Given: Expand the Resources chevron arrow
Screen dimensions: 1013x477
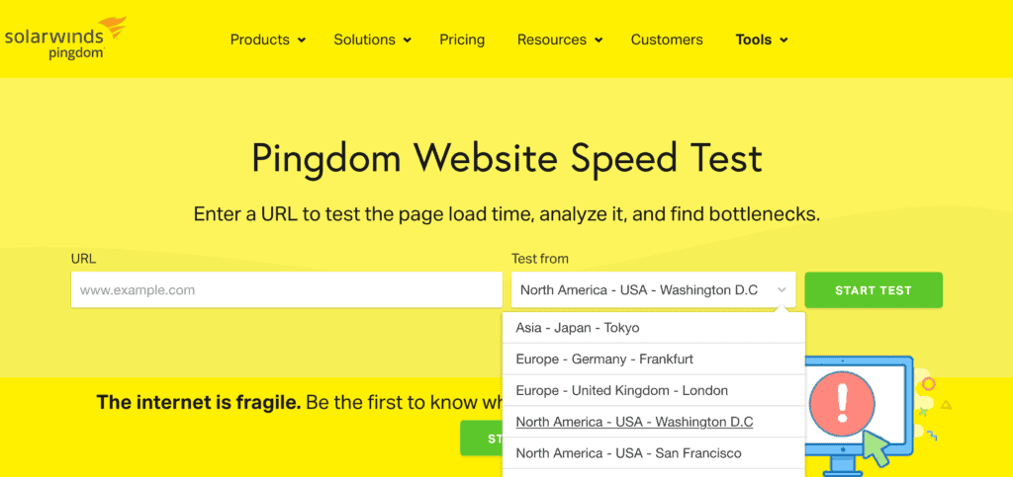Looking at the screenshot, I should pyautogui.click(x=599, y=40).
